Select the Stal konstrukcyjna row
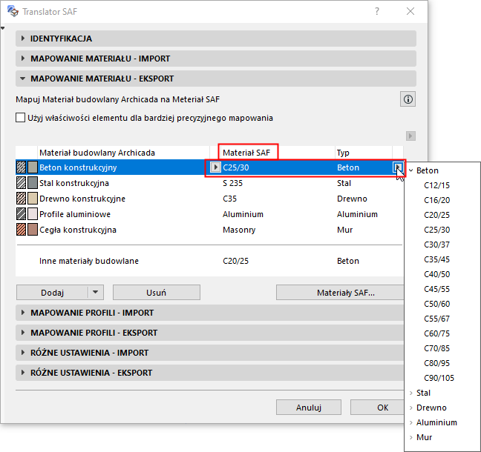Image resolution: width=481 pixels, height=452 pixels. [x=209, y=183]
